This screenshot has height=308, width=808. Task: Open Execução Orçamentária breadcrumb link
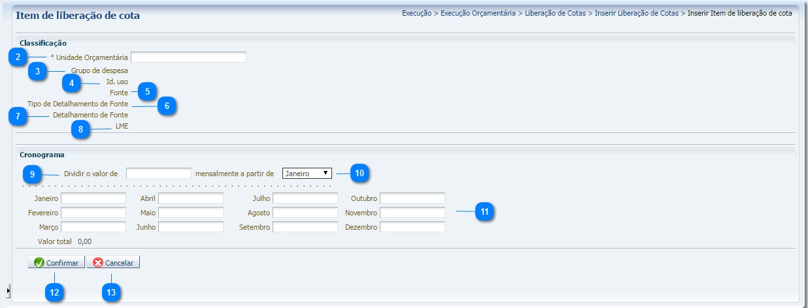[478, 13]
